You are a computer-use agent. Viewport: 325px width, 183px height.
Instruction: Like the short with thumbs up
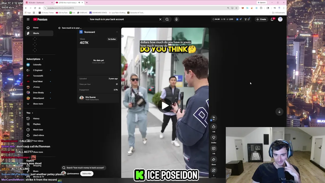pos(214,127)
